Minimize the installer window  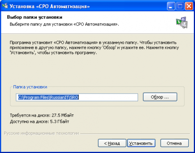point(171,6)
